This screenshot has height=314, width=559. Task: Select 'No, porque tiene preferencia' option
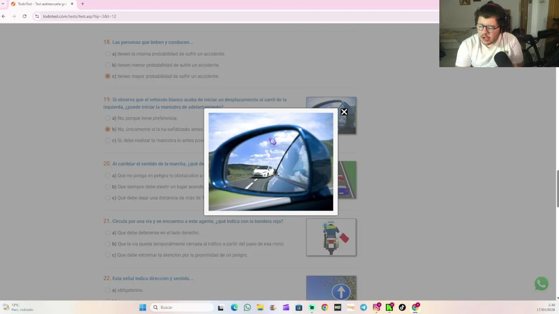pyautogui.click(x=107, y=118)
